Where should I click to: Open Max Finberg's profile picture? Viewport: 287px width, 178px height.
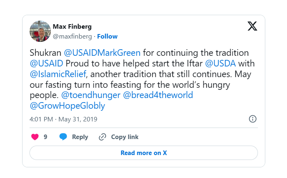coord(40,31)
